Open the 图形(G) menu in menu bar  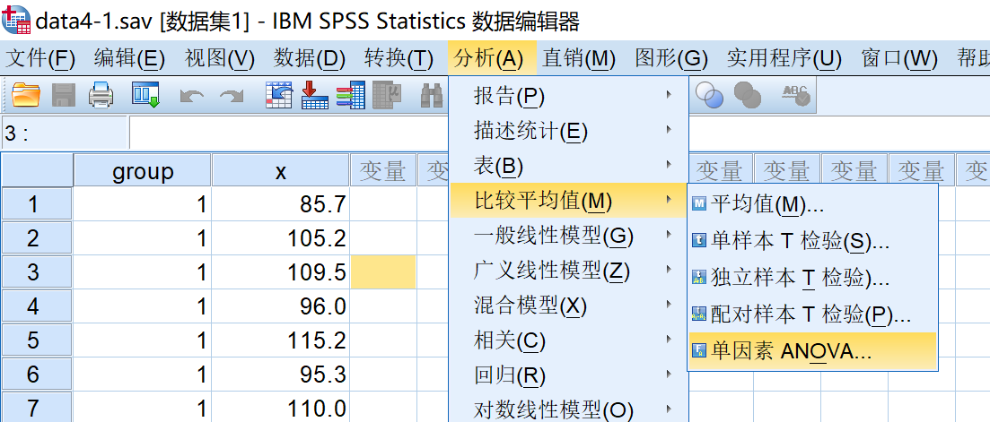click(670, 59)
